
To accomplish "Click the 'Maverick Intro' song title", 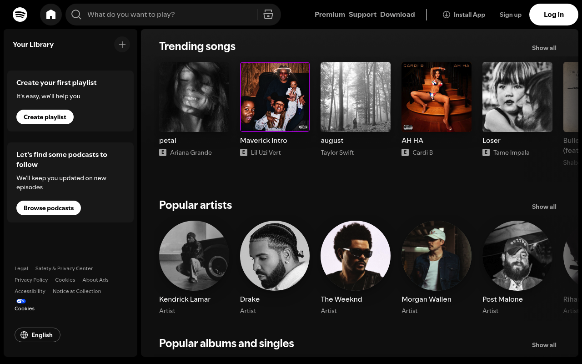I will (x=264, y=141).
